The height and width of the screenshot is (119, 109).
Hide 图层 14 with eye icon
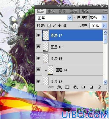38,70
